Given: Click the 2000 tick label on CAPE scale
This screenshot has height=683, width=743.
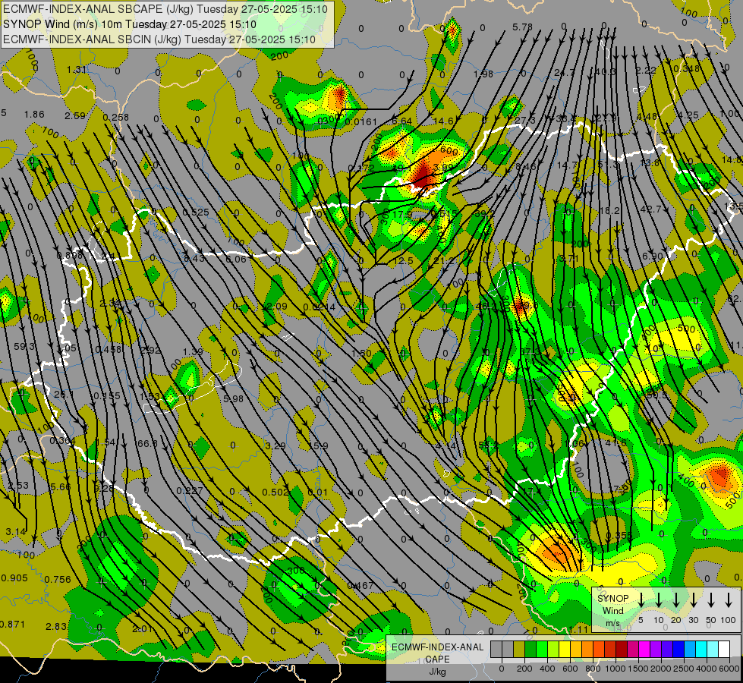Looking at the screenshot, I should [661, 669].
